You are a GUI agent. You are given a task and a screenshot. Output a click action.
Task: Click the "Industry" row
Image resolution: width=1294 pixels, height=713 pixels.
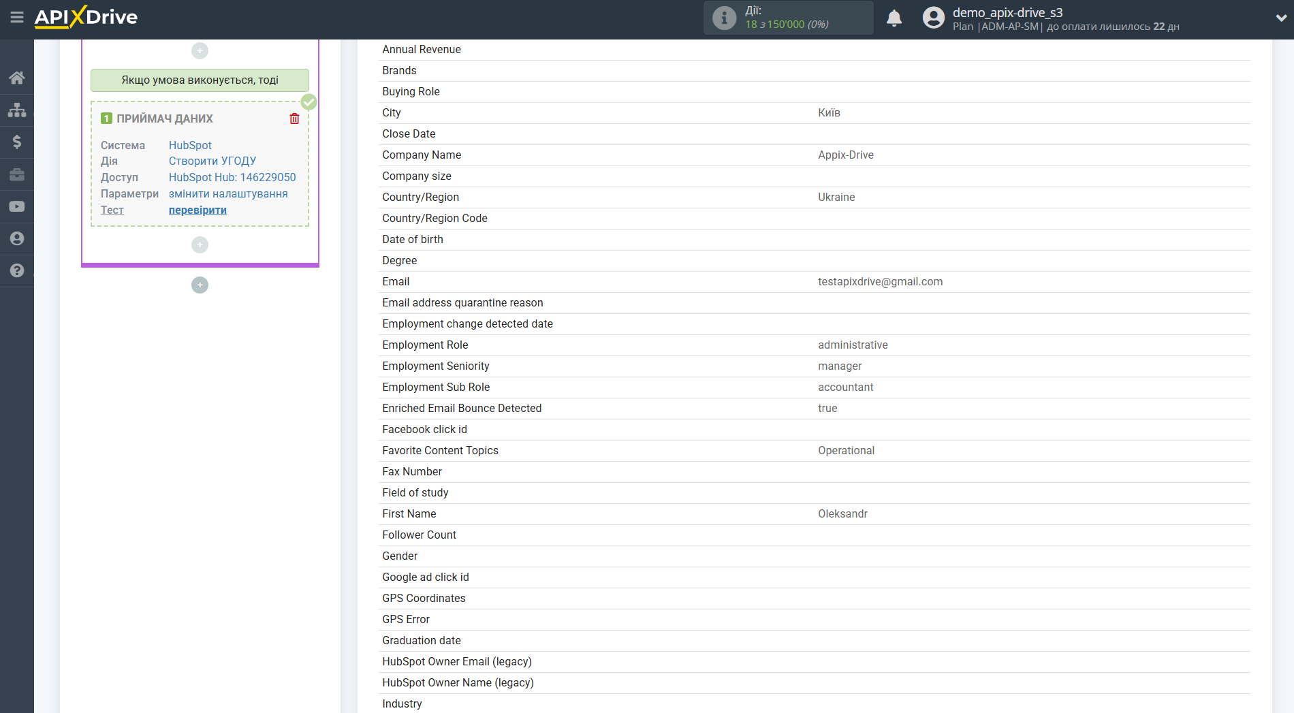click(815, 703)
